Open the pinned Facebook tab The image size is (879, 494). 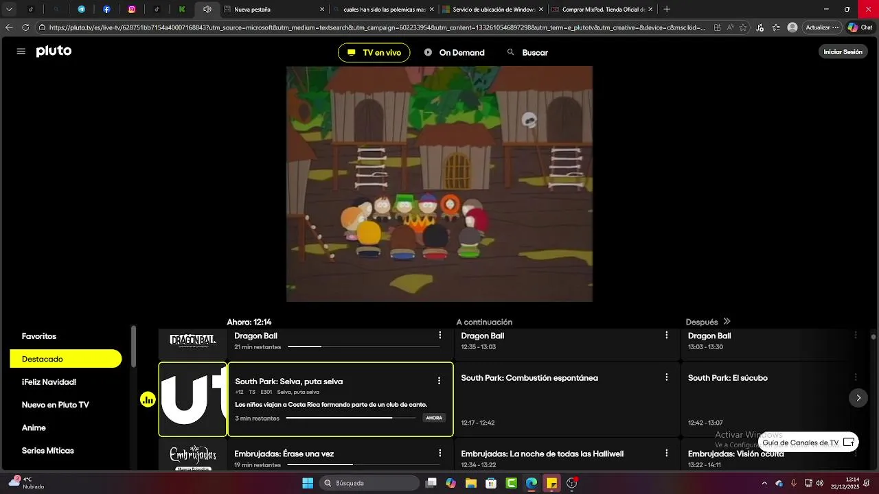(x=106, y=10)
